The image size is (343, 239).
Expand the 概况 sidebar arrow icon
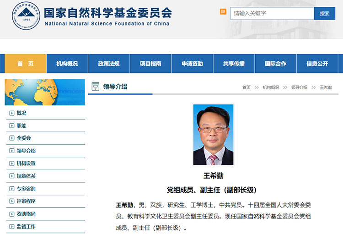pos(12,113)
